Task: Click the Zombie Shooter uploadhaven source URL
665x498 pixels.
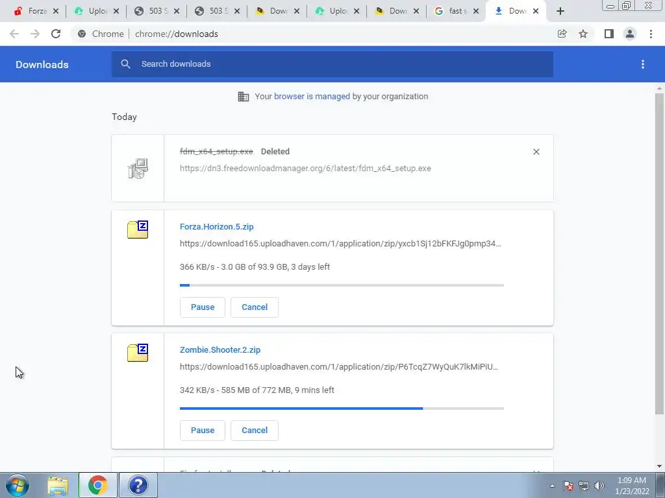Action: tap(339, 367)
